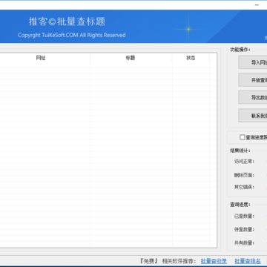The height and width of the screenshot is (267, 267).
Task: Click the 导出数据 export button
Action: click(x=253, y=97)
